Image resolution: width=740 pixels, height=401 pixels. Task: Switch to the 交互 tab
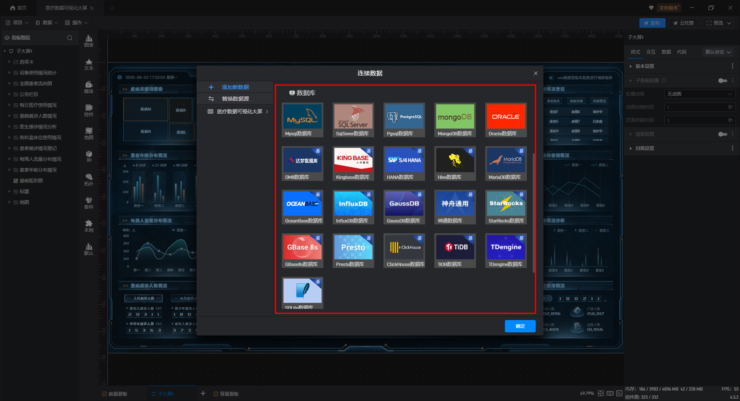click(651, 52)
